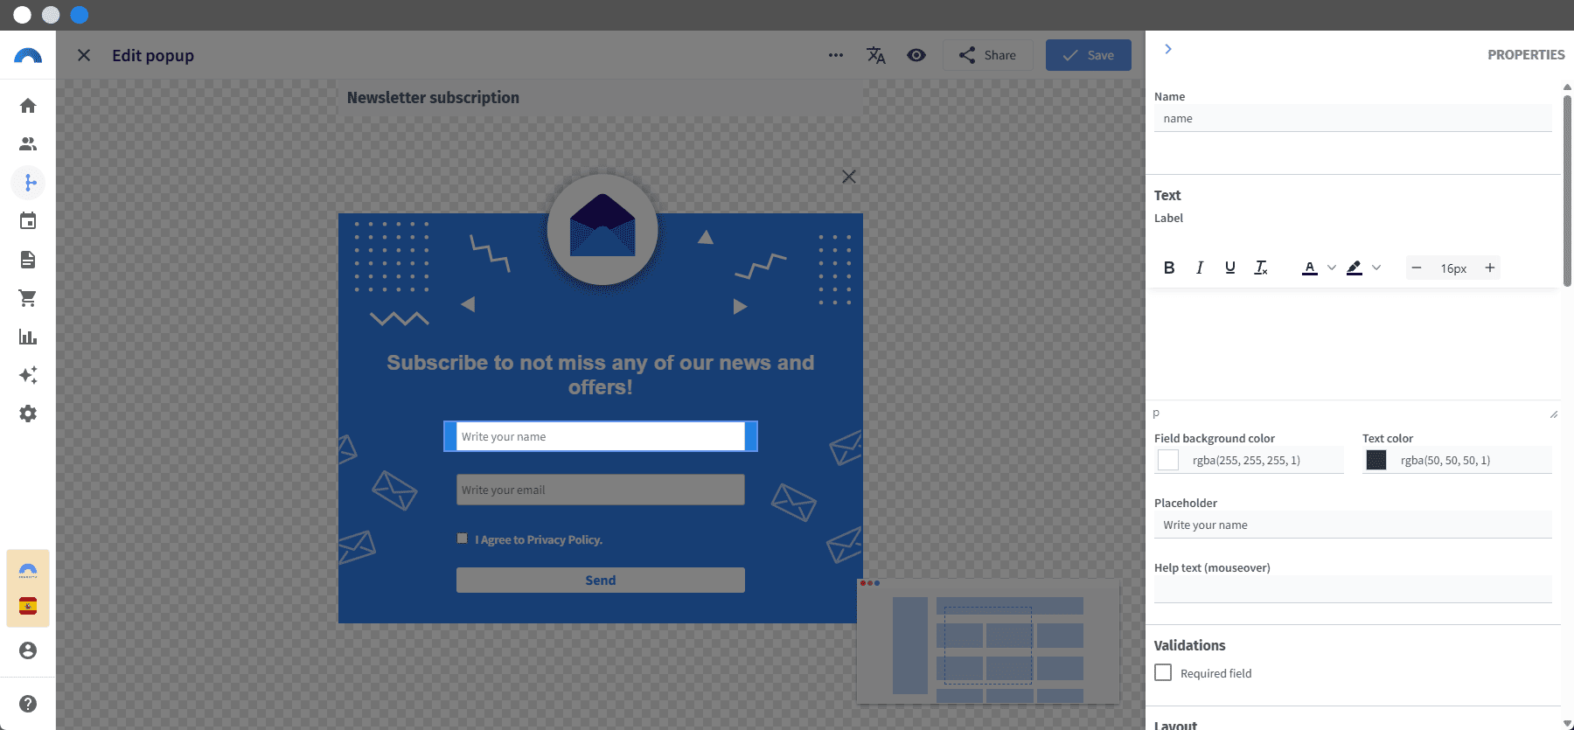Toggle italic formatting for the label
The height and width of the screenshot is (730, 1574).
click(x=1200, y=268)
